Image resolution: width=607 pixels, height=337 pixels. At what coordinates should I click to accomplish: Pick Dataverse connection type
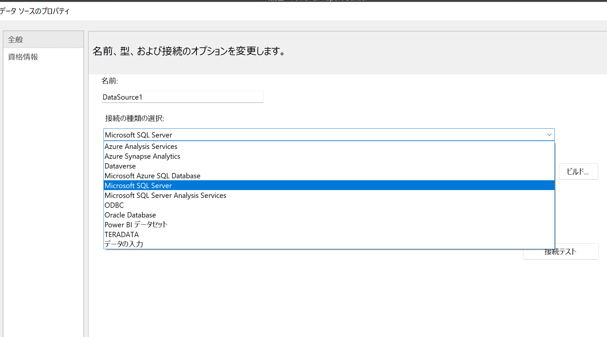329,166
